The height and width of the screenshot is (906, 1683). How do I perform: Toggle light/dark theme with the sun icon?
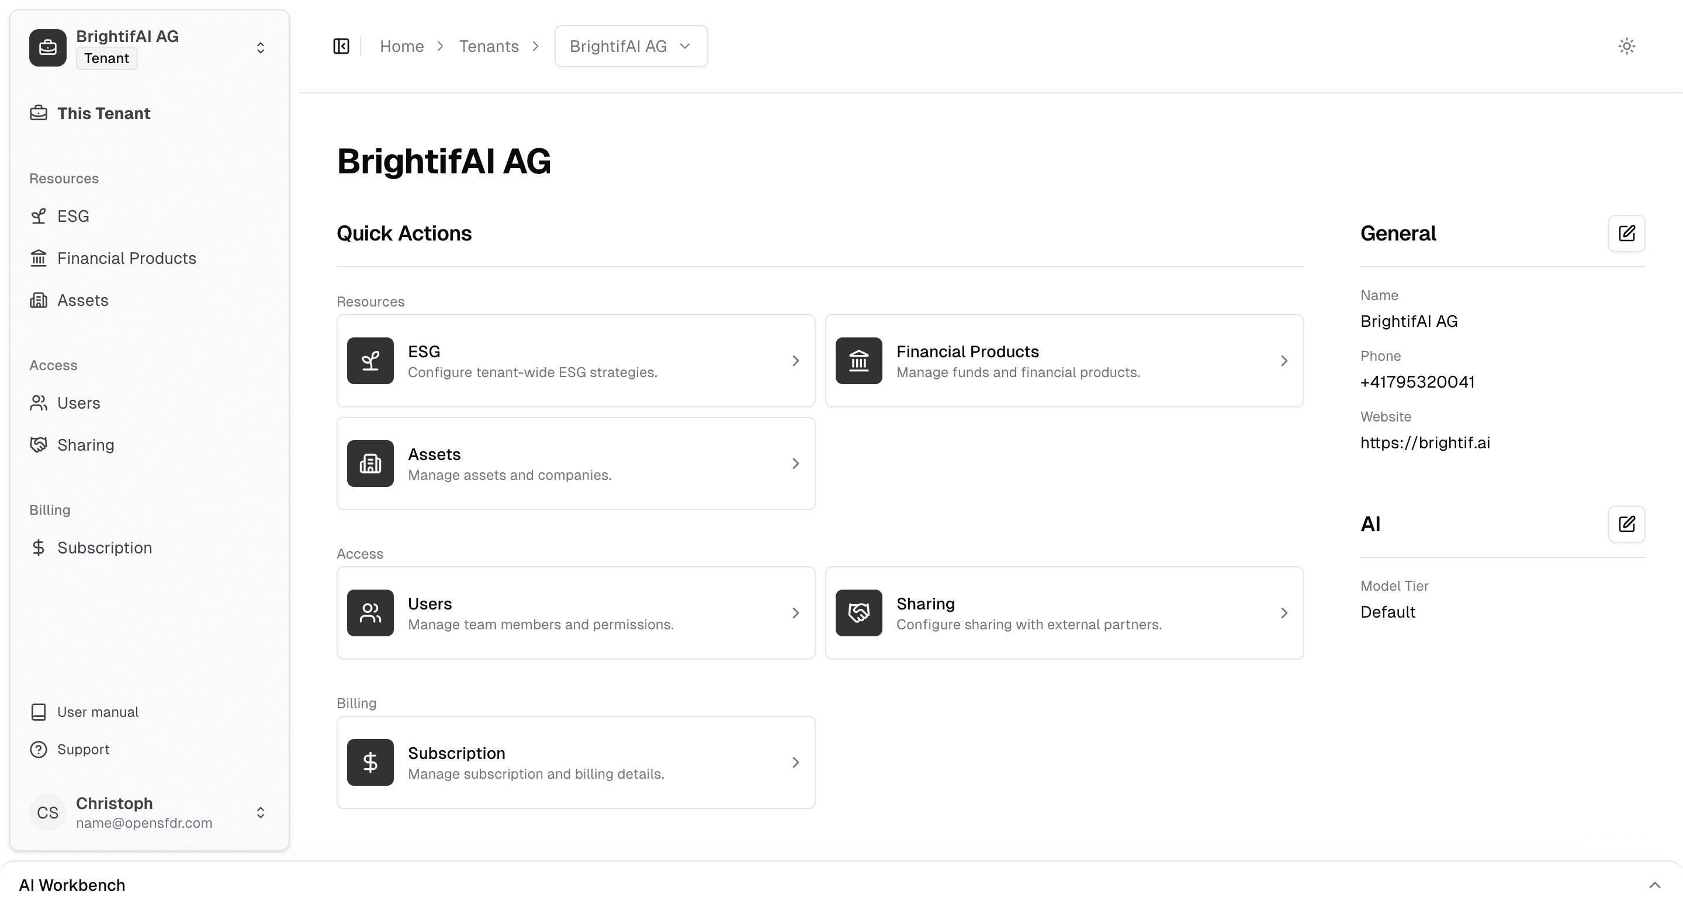click(x=1627, y=46)
